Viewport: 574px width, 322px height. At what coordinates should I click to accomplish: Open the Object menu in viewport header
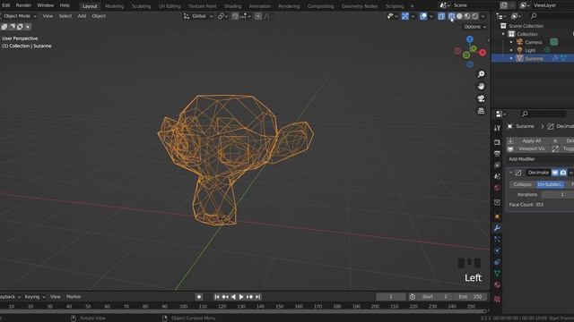click(99, 16)
